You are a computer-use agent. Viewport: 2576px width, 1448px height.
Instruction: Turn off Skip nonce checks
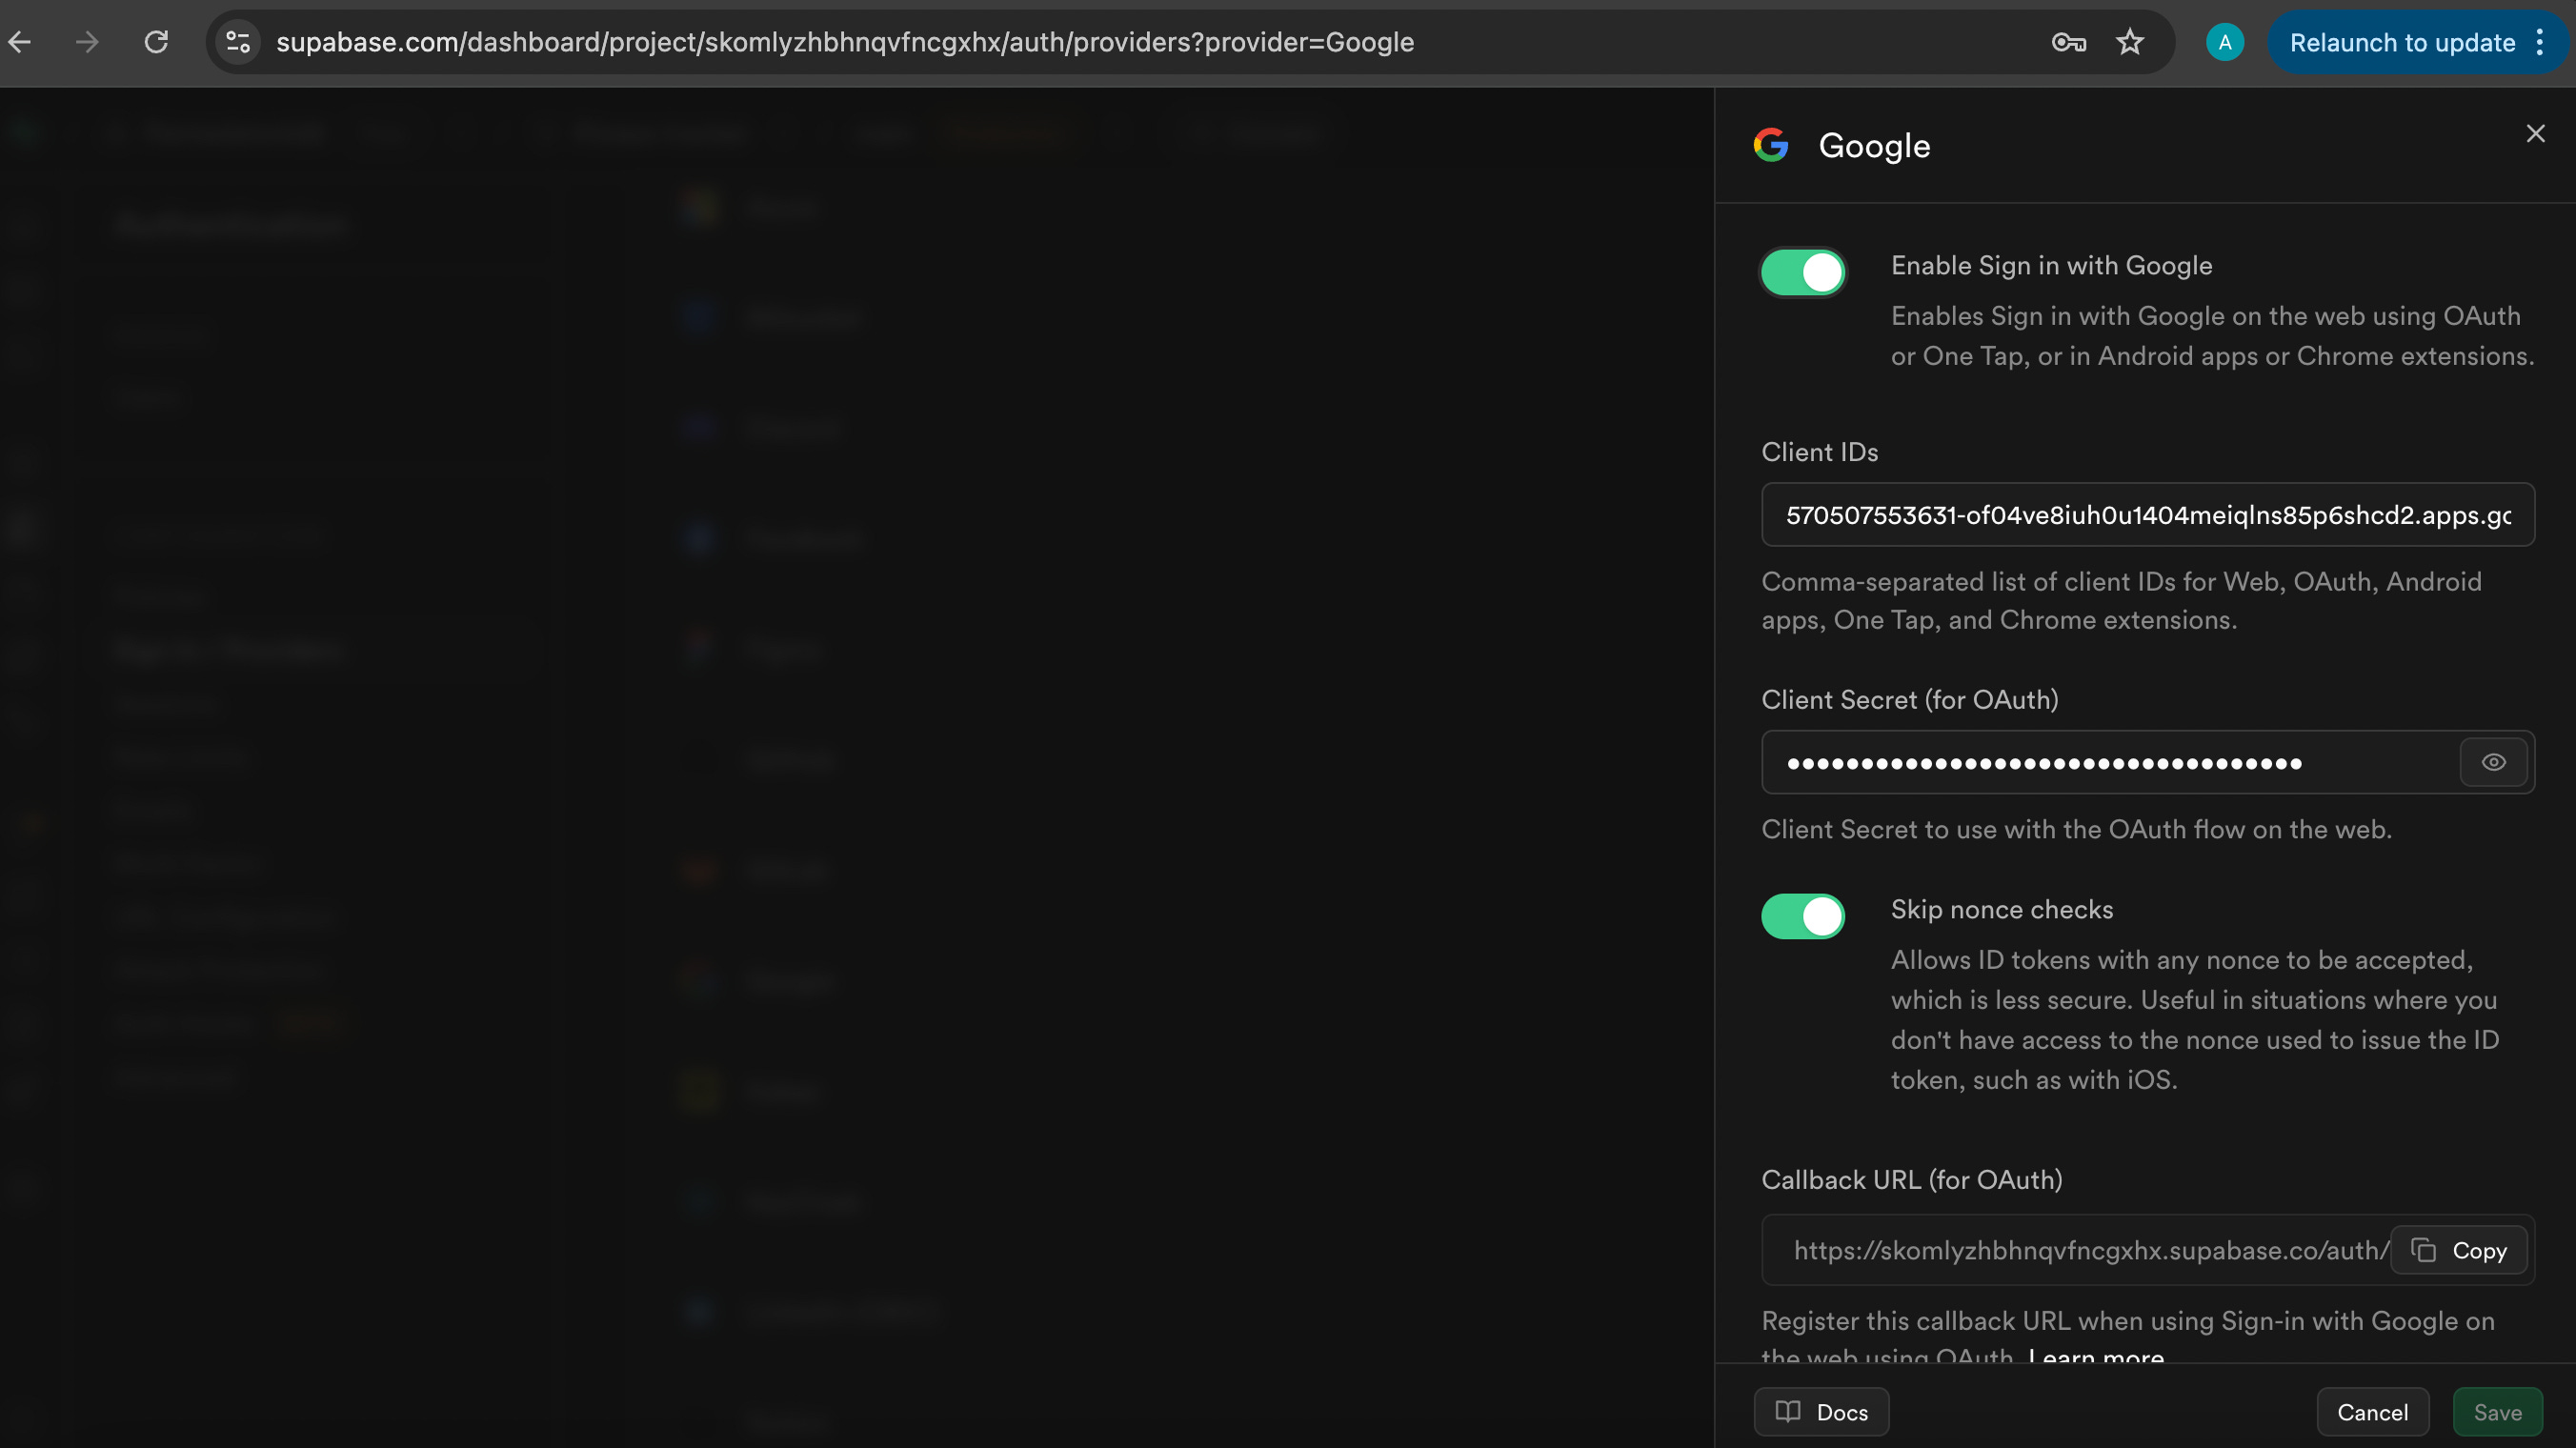(x=1802, y=916)
